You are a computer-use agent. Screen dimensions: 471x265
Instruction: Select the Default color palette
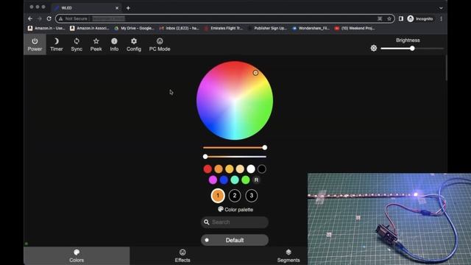[x=235, y=240]
